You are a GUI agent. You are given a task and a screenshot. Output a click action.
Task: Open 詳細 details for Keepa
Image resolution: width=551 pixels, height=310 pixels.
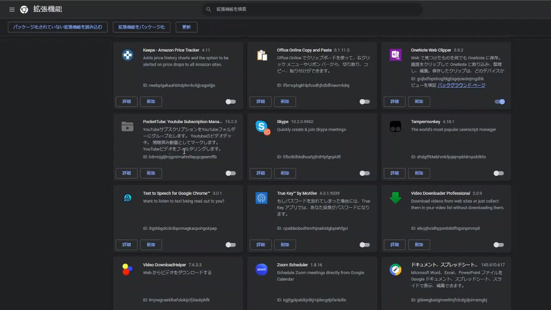click(126, 102)
